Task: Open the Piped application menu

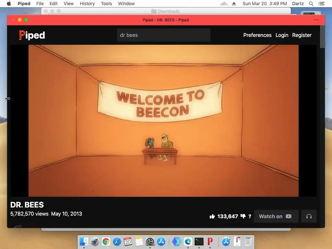Action: [24, 4]
